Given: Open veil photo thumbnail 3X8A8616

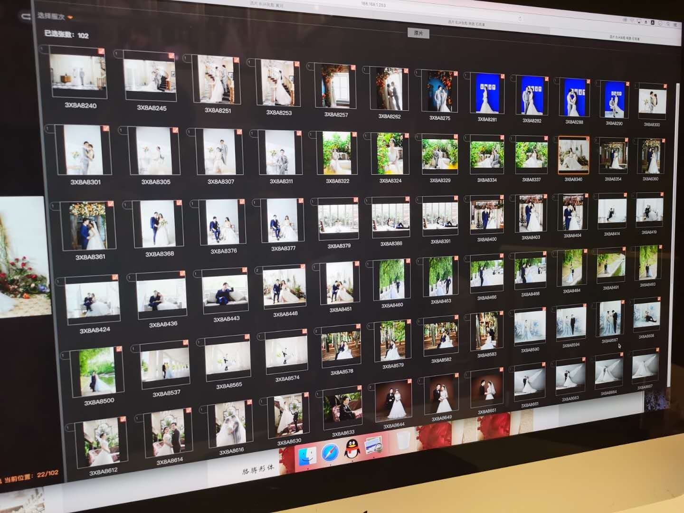Looking at the screenshot, I should pyautogui.click(x=230, y=424).
